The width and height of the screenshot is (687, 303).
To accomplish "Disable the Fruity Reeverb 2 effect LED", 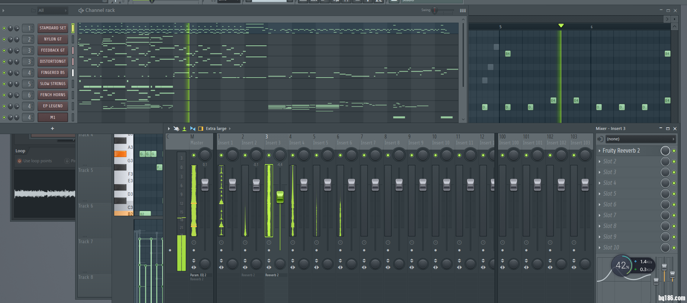I will (674, 151).
